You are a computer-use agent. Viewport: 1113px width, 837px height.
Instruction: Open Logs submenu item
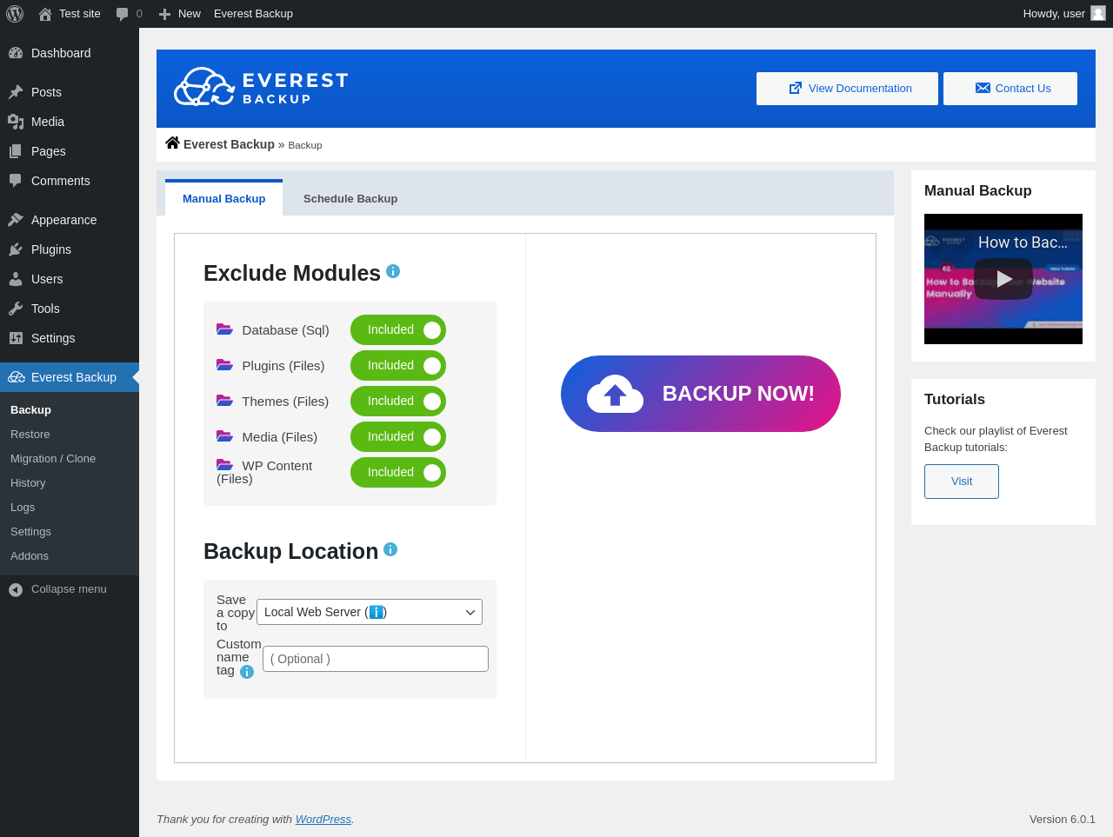pos(23,508)
